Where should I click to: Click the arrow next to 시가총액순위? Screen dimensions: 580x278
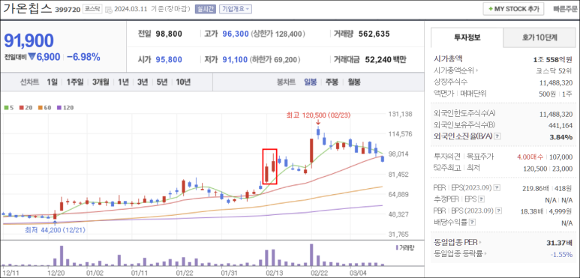tap(476, 70)
